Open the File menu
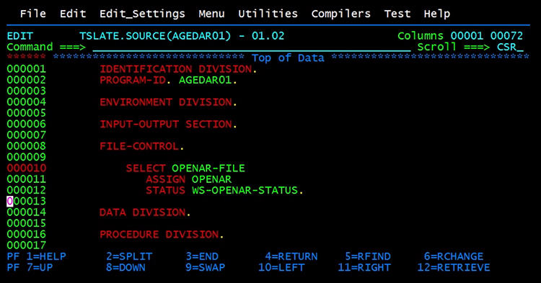 tap(32, 14)
